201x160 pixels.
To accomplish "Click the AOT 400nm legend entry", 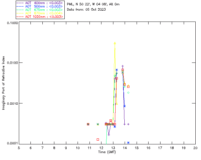I will 40,3.
